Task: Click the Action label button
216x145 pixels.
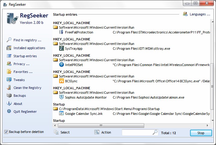Action: coord(106,132)
